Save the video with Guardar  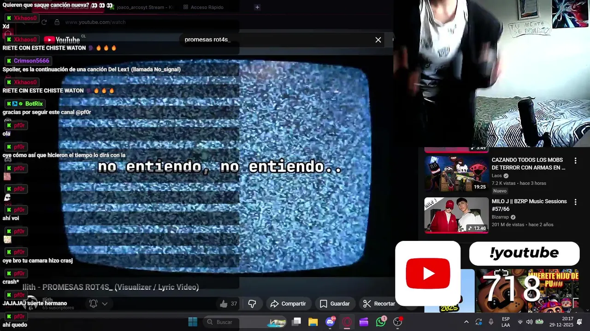coord(335,304)
